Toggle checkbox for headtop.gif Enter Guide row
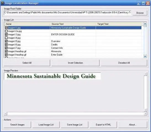The height and width of the screenshot is (132, 151). [x=6, y=55]
